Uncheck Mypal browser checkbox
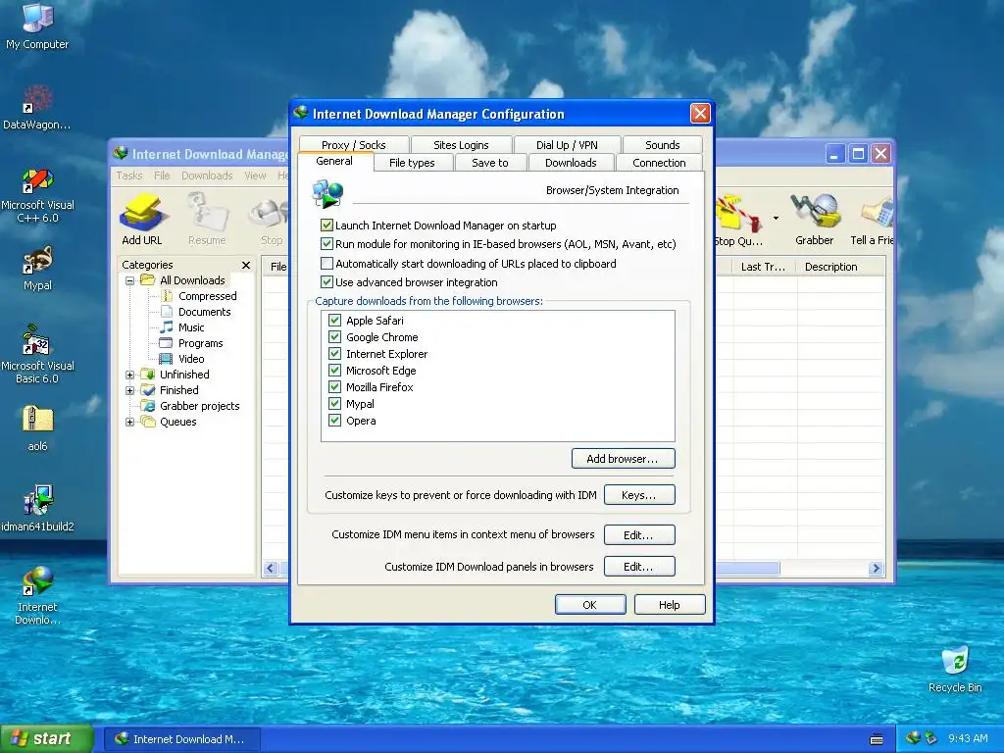1004x753 pixels. (334, 403)
